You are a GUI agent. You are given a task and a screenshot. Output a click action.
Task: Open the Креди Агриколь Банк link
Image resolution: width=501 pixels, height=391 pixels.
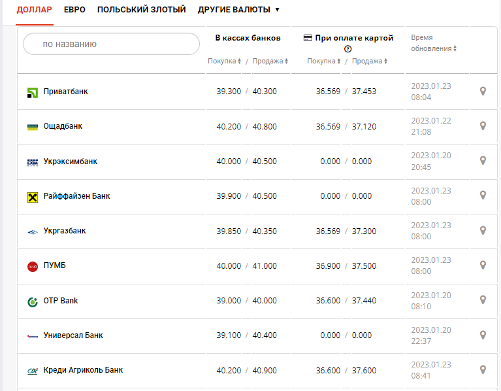click(x=83, y=370)
